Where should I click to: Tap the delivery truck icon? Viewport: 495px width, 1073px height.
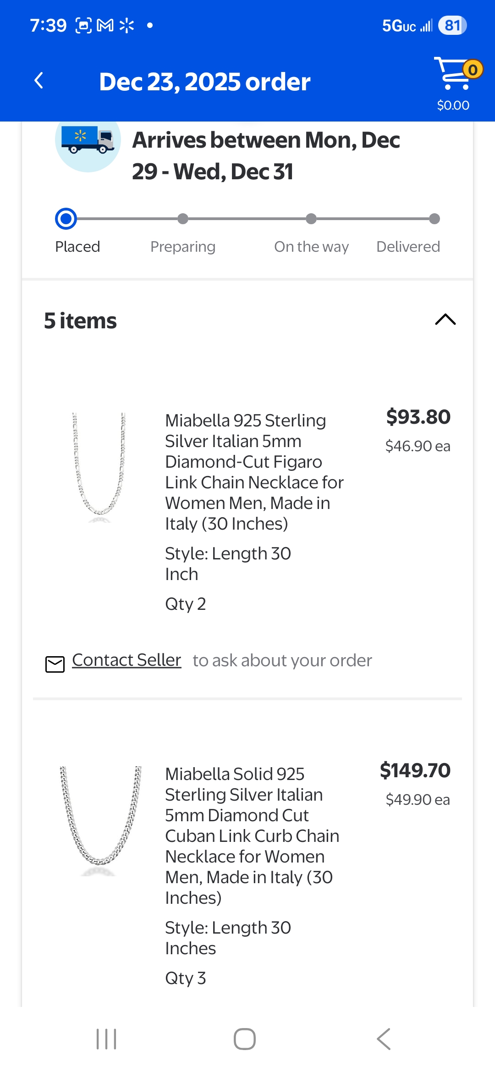[x=88, y=140]
